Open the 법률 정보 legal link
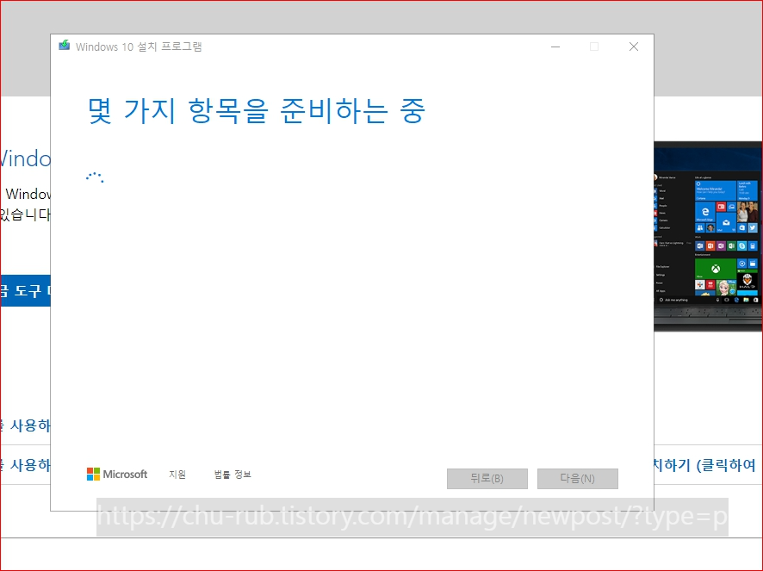This screenshot has height=571, width=763. 233,475
